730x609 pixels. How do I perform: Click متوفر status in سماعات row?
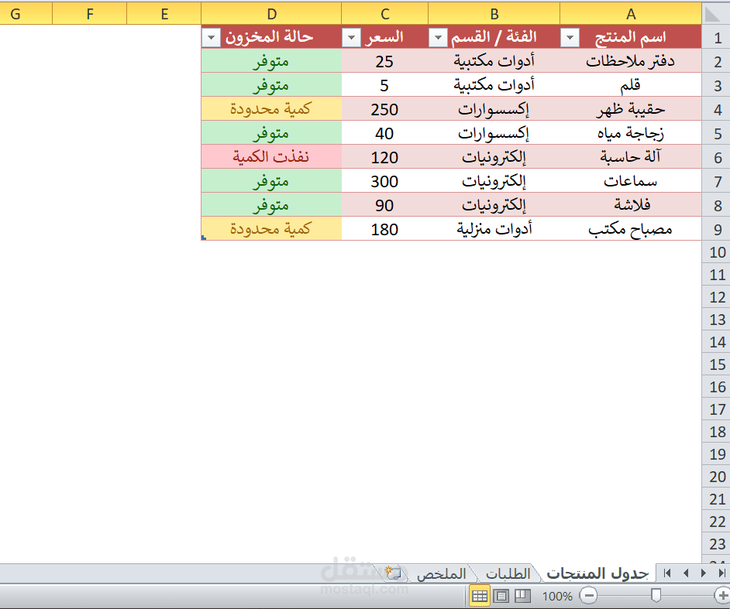[x=271, y=181]
